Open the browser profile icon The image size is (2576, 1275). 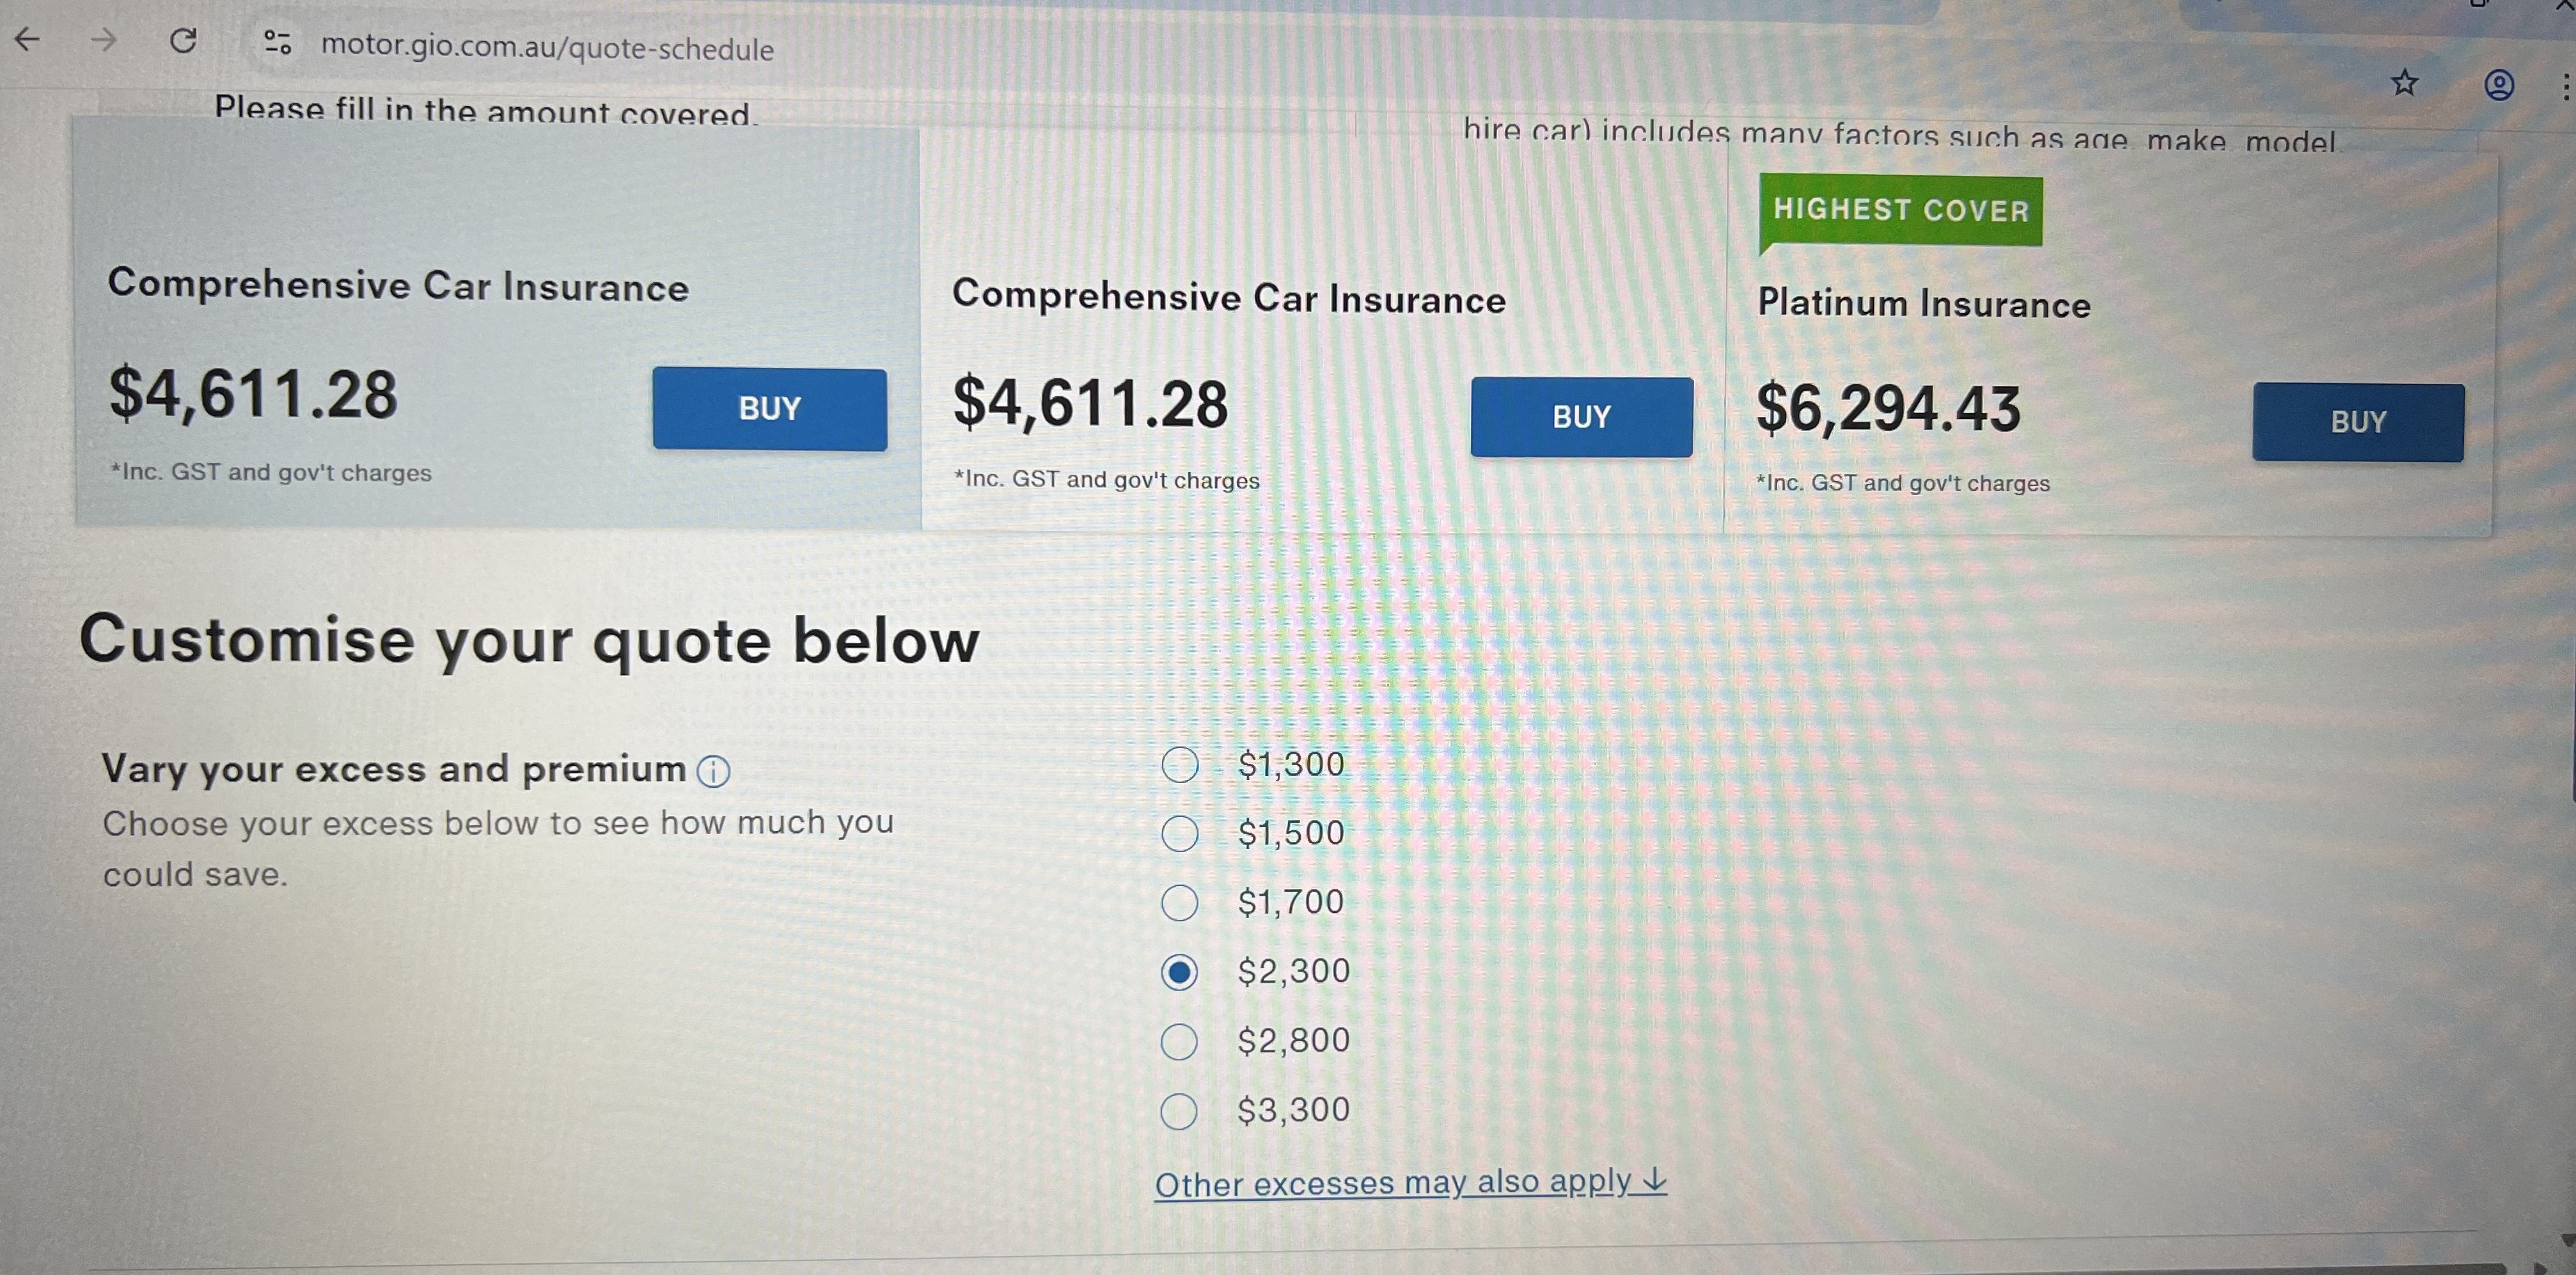point(2498,85)
